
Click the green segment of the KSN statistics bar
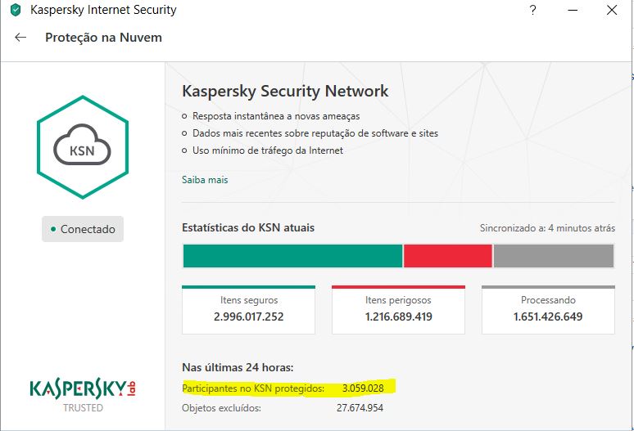[x=292, y=256]
